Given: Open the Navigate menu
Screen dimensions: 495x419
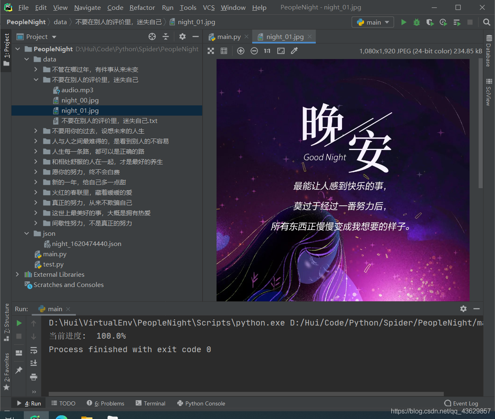Looking at the screenshot, I should click(87, 7).
